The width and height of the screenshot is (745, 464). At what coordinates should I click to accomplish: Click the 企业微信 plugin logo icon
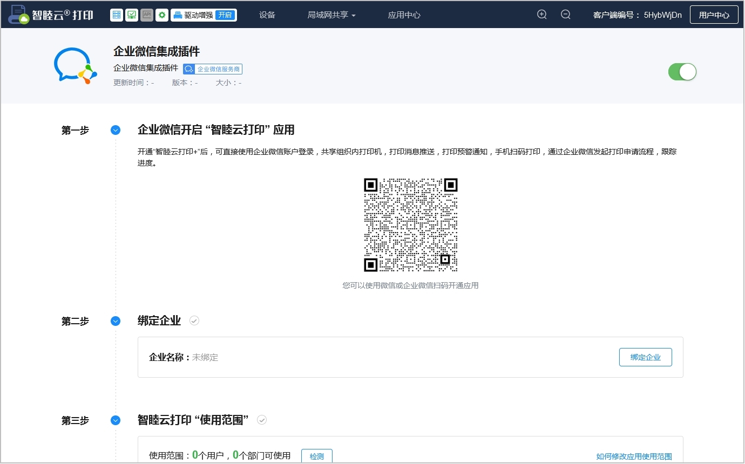pos(75,66)
